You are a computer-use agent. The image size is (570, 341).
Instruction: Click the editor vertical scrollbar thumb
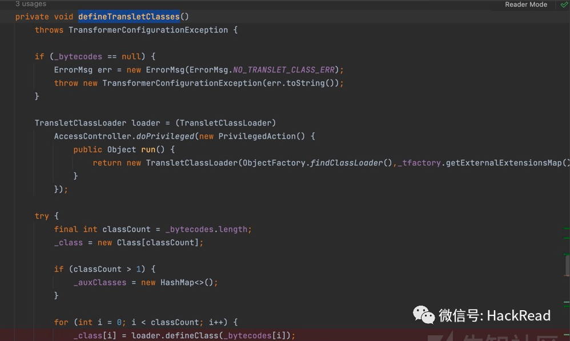click(x=567, y=265)
